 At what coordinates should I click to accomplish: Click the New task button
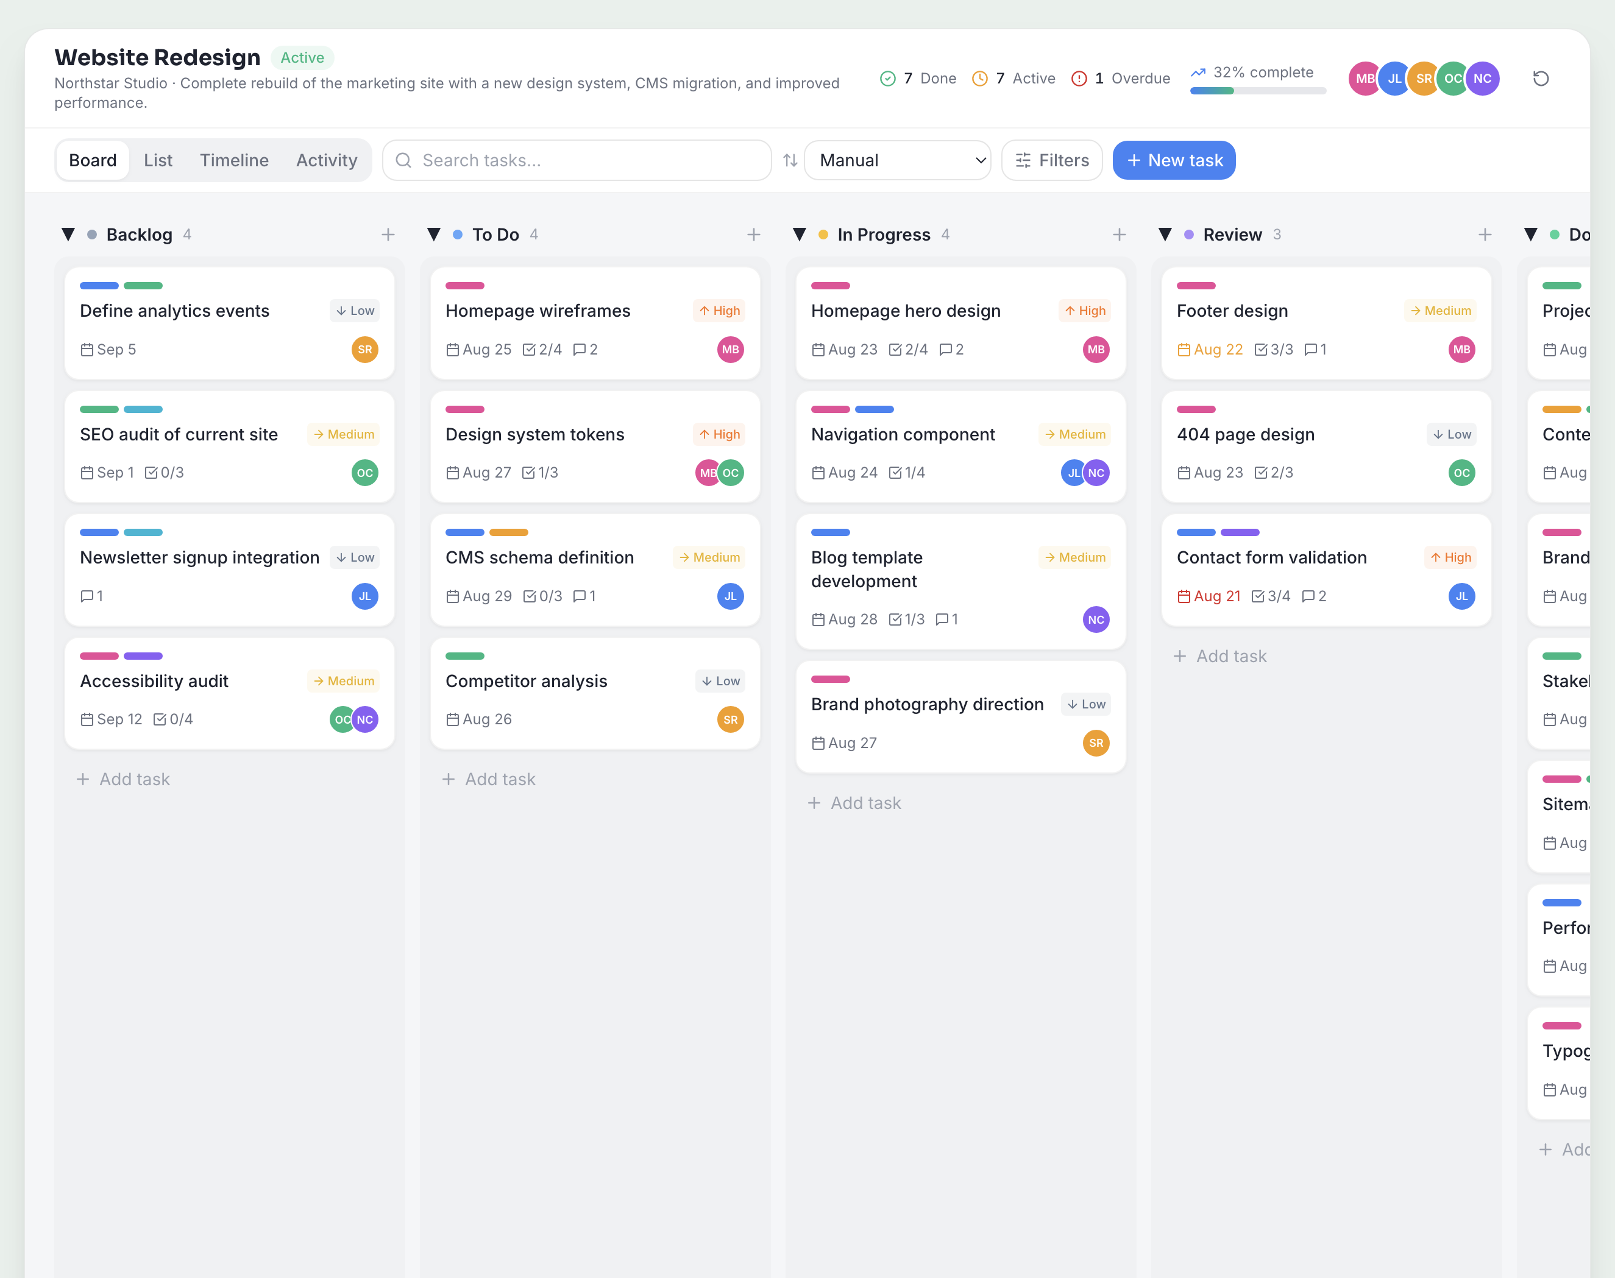point(1173,160)
